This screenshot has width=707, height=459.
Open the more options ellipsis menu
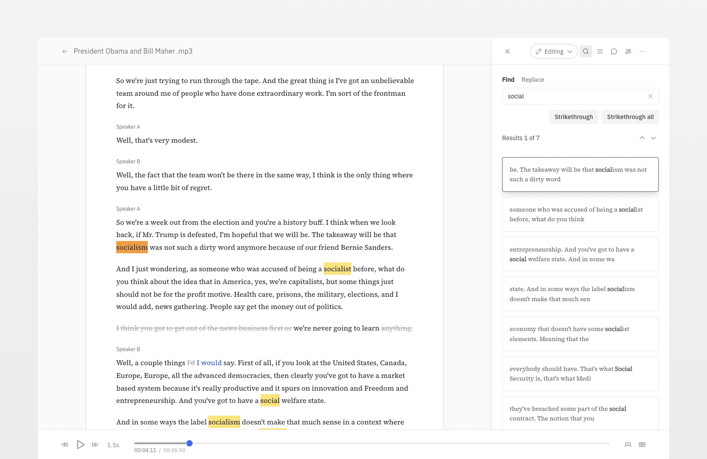coord(642,51)
